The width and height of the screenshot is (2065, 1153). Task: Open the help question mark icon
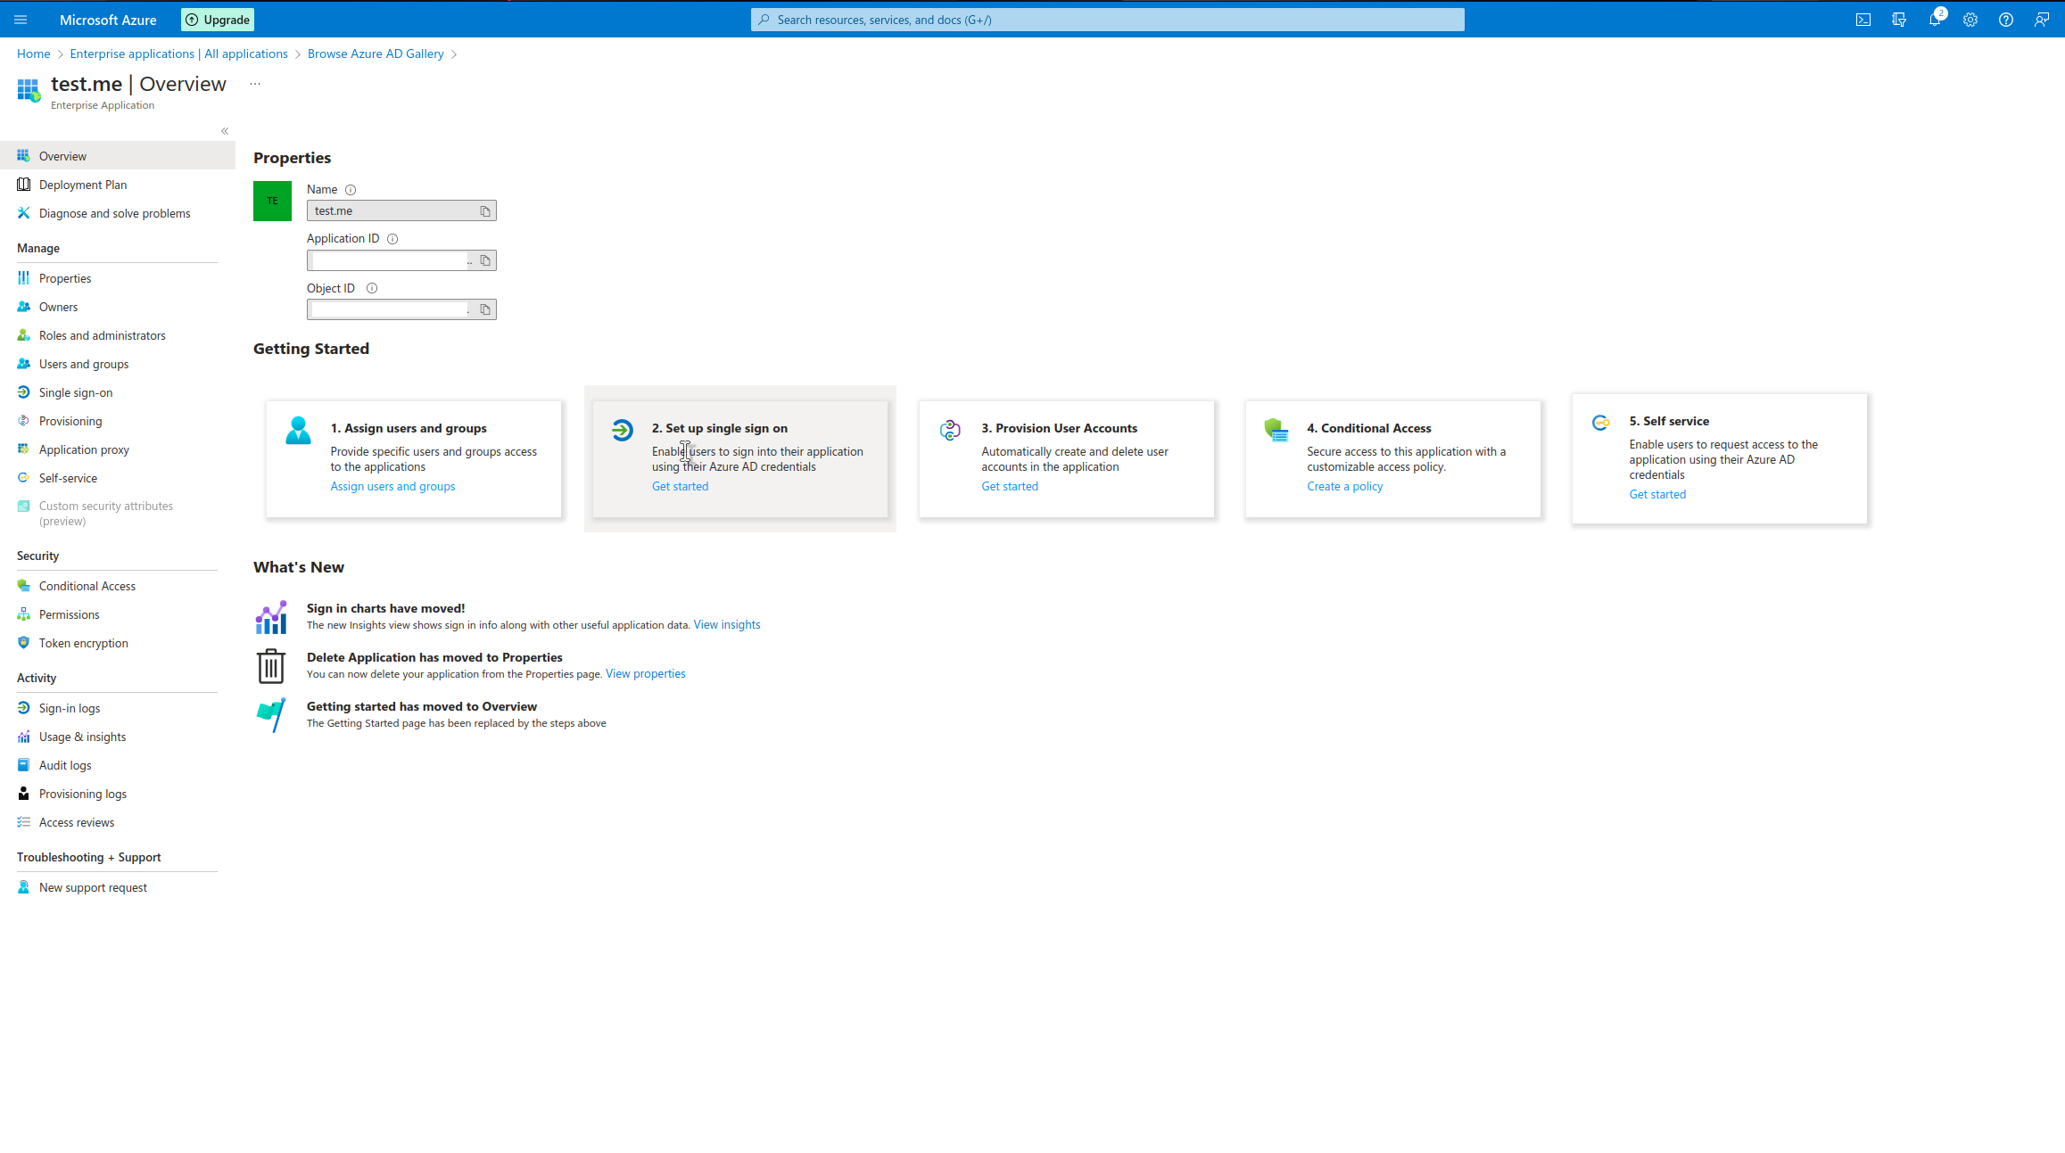[2006, 20]
